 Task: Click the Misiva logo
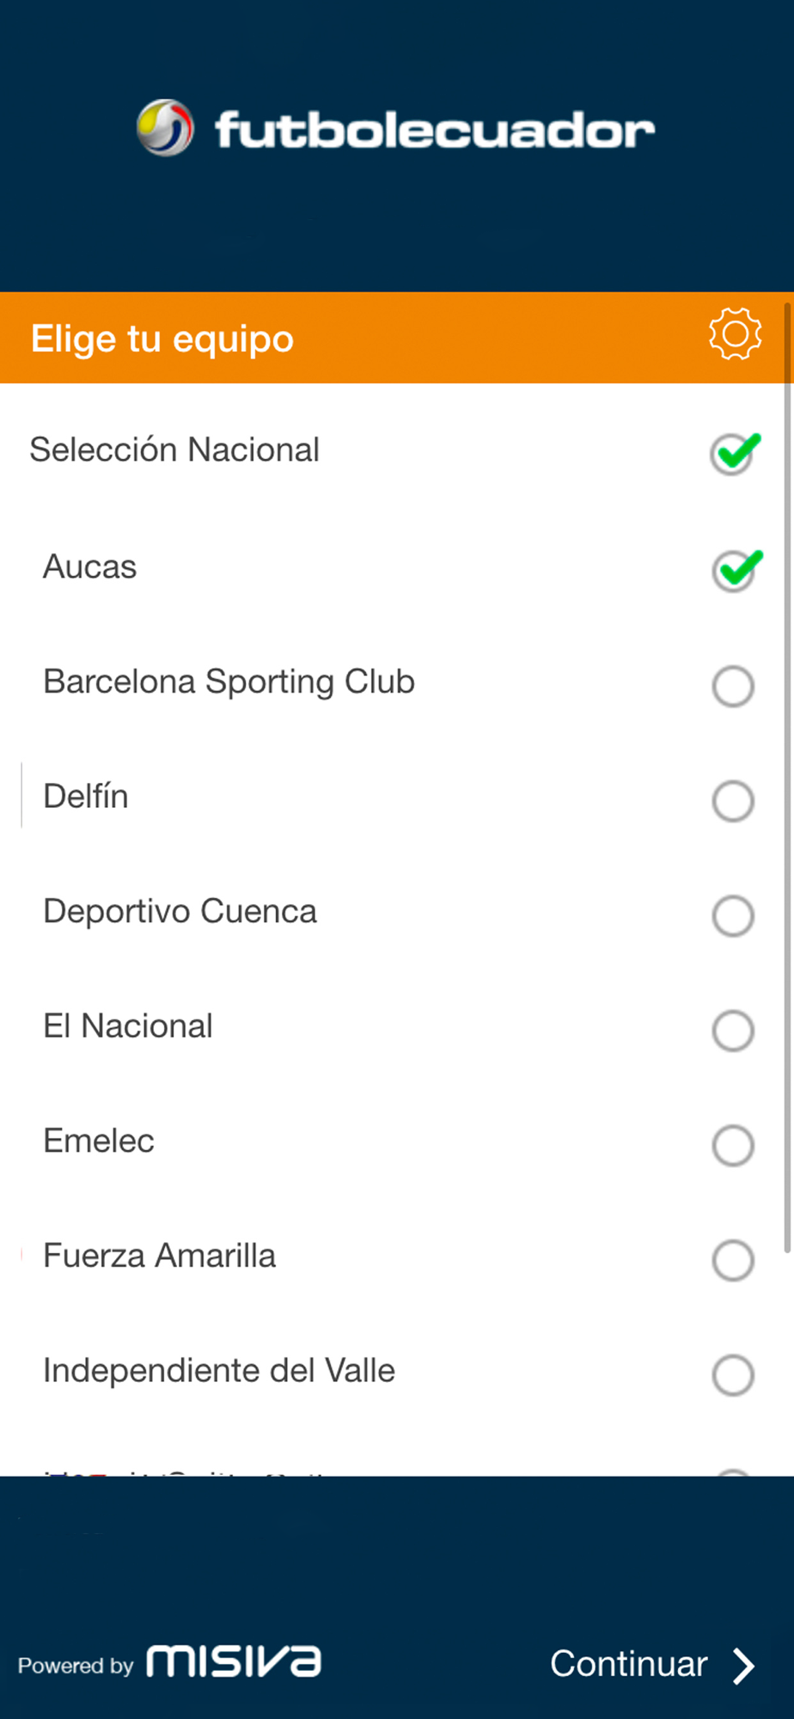coord(234,1661)
